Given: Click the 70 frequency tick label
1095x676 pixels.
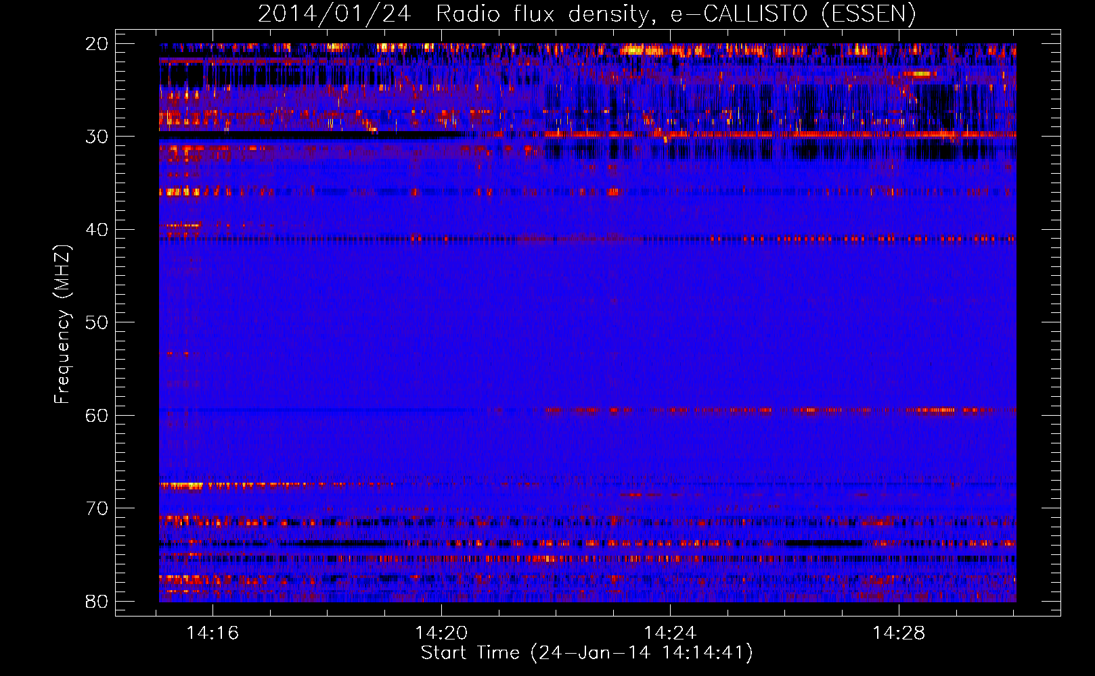Looking at the screenshot, I should coord(97,508).
